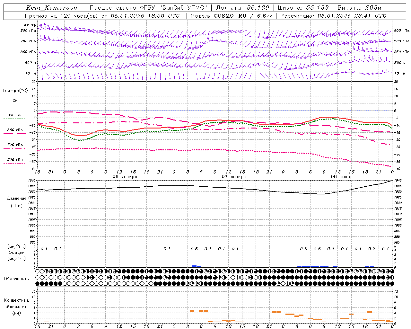This screenshot has height=329, width=411.
Task: Click the Модель COSMO-RU / 6.6км label
Action: point(232,16)
